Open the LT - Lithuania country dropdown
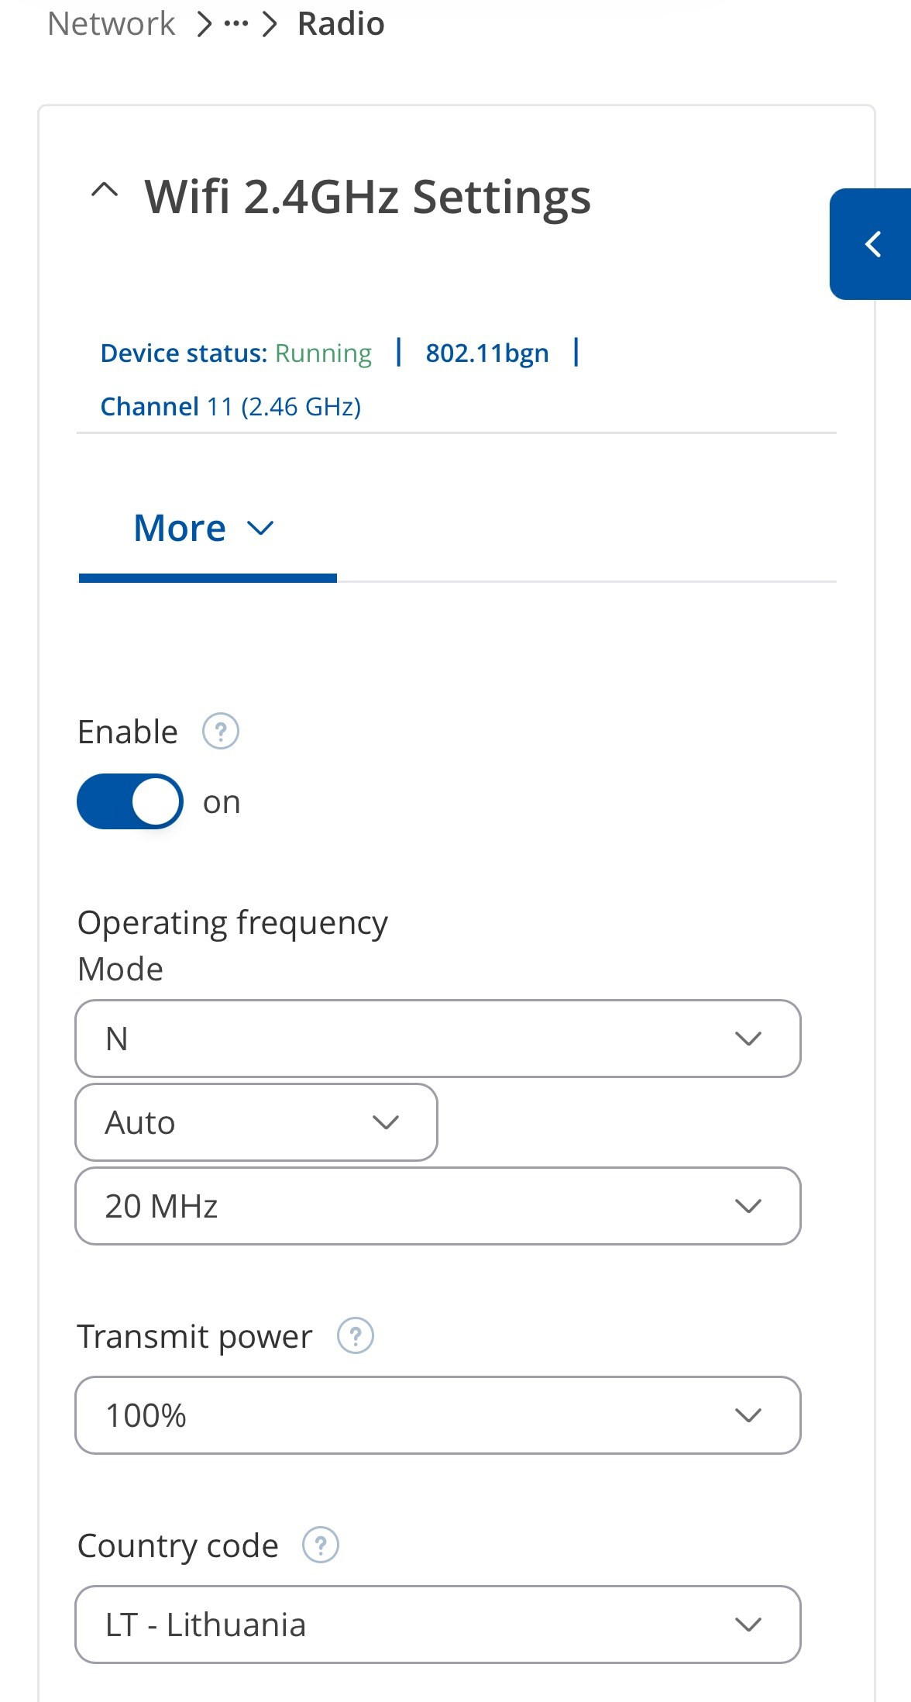The image size is (911, 1702). coord(438,1624)
